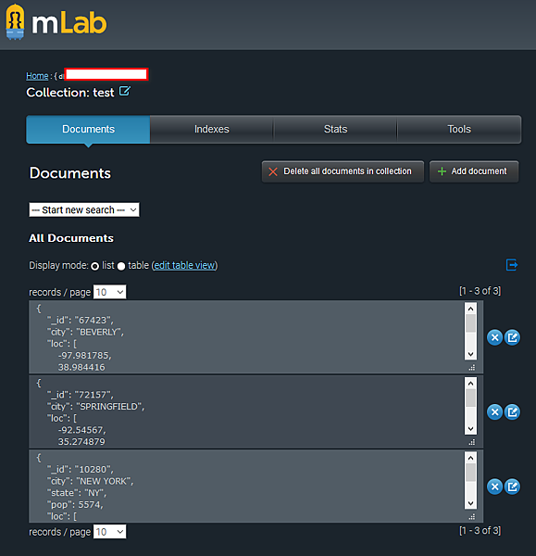
Task: Click the "state": "NY" line
Action: [77, 493]
